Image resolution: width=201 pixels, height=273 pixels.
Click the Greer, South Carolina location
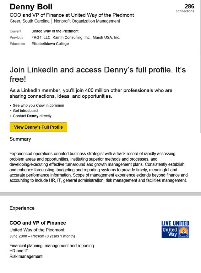(x=30, y=21)
